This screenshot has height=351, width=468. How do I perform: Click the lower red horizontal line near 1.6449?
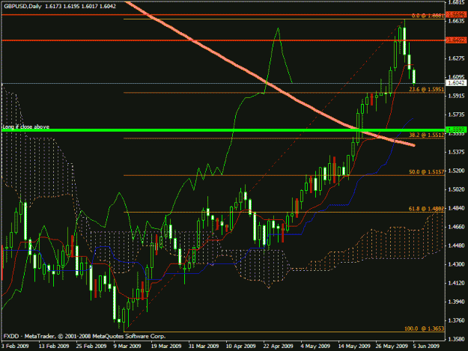click(x=223, y=40)
